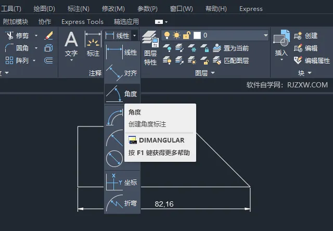Click 创建 create block button
The width and height of the screenshot is (333, 231).
point(306,35)
